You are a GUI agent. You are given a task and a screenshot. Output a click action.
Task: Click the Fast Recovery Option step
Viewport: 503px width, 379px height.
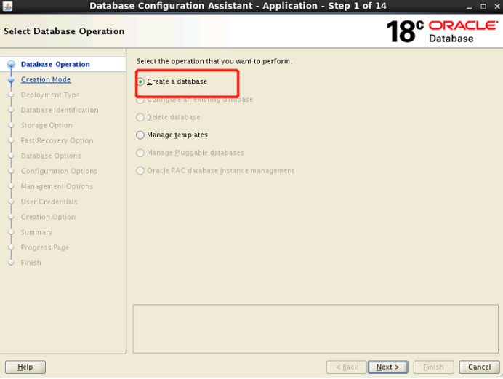[x=57, y=140]
